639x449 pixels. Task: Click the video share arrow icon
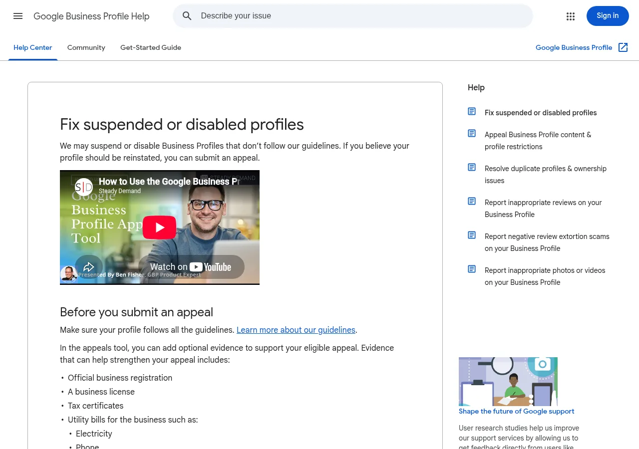pyautogui.click(x=89, y=266)
